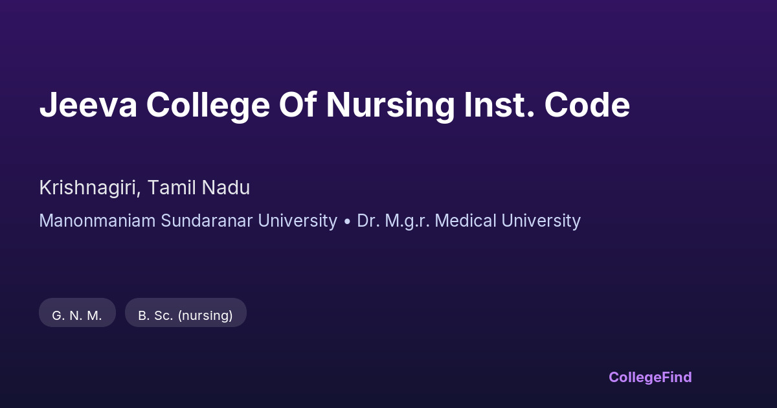Click the word Of in the heading
Screen dimensions: 777x408
[x=297, y=106]
